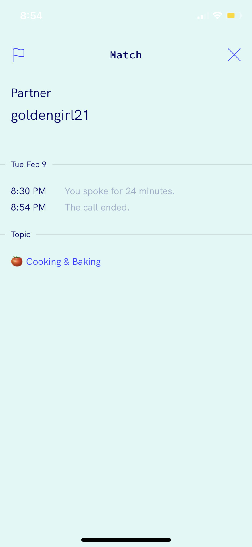Viewport: 252px width, 547px height.
Task: Tap the home indicator bar at the bottom
Action: point(126,540)
